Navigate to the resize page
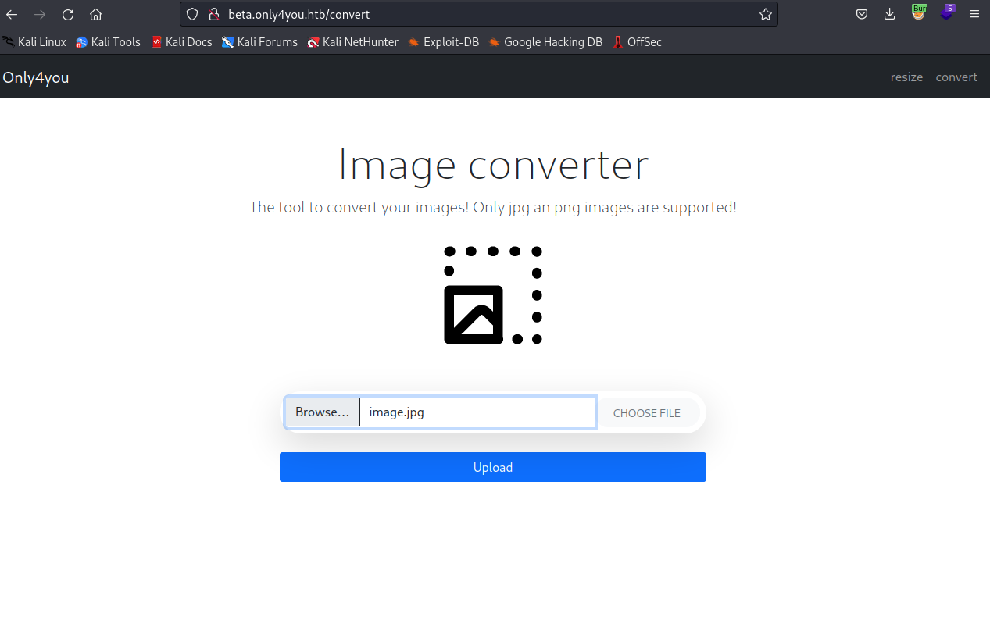Image resolution: width=990 pixels, height=642 pixels. [906, 77]
